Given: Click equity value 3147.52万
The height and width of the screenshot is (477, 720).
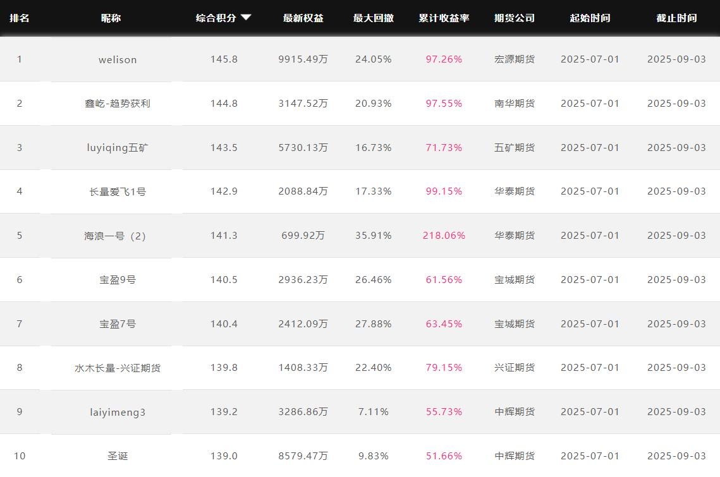Looking at the screenshot, I should 303,103.
